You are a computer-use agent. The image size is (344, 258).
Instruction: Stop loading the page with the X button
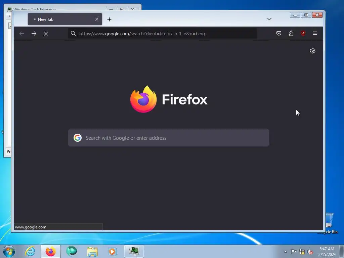(x=46, y=34)
